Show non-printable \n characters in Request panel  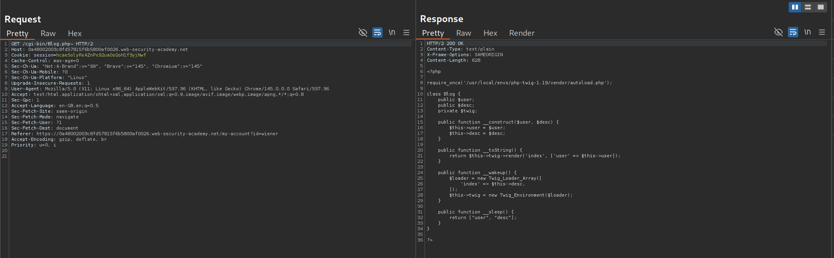(x=392, y=33)
